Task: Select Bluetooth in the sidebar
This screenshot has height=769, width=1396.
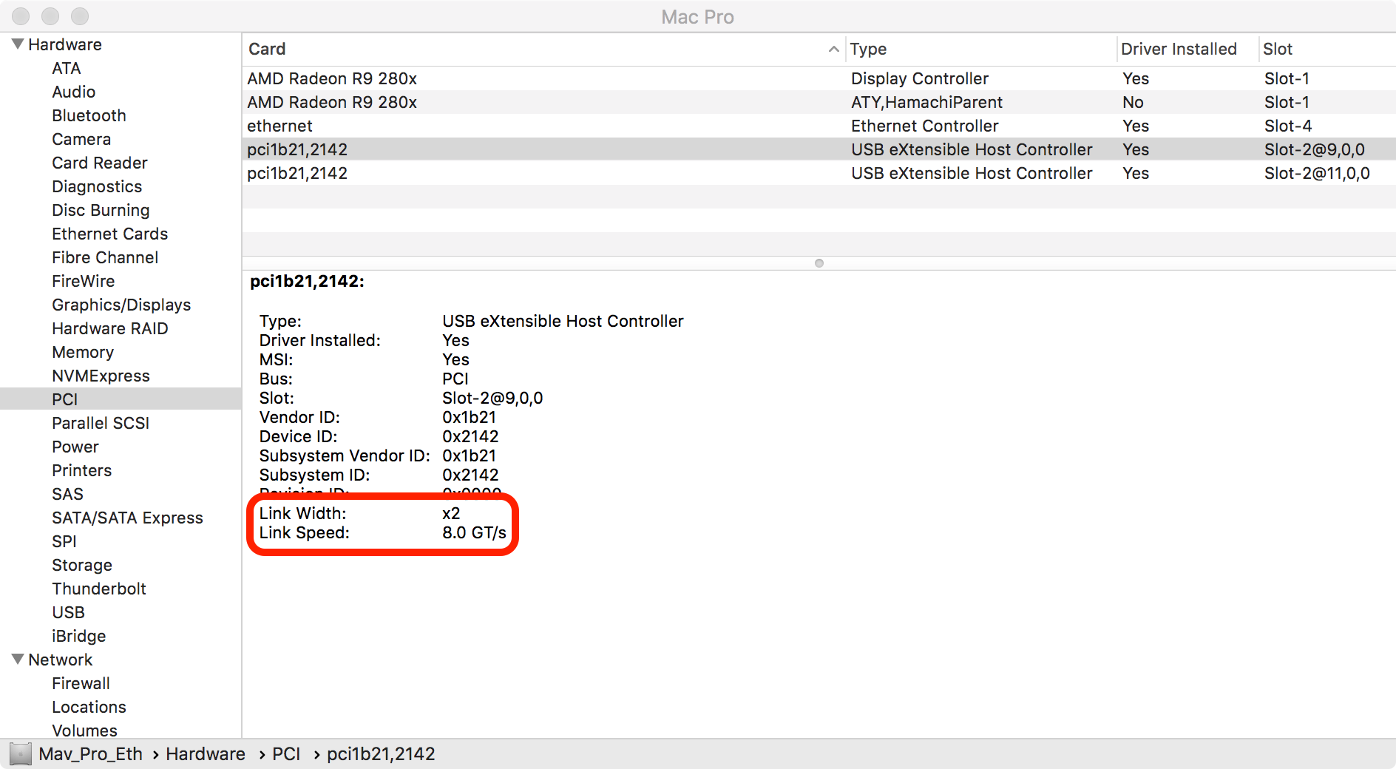Action: [x=89, y=115]
